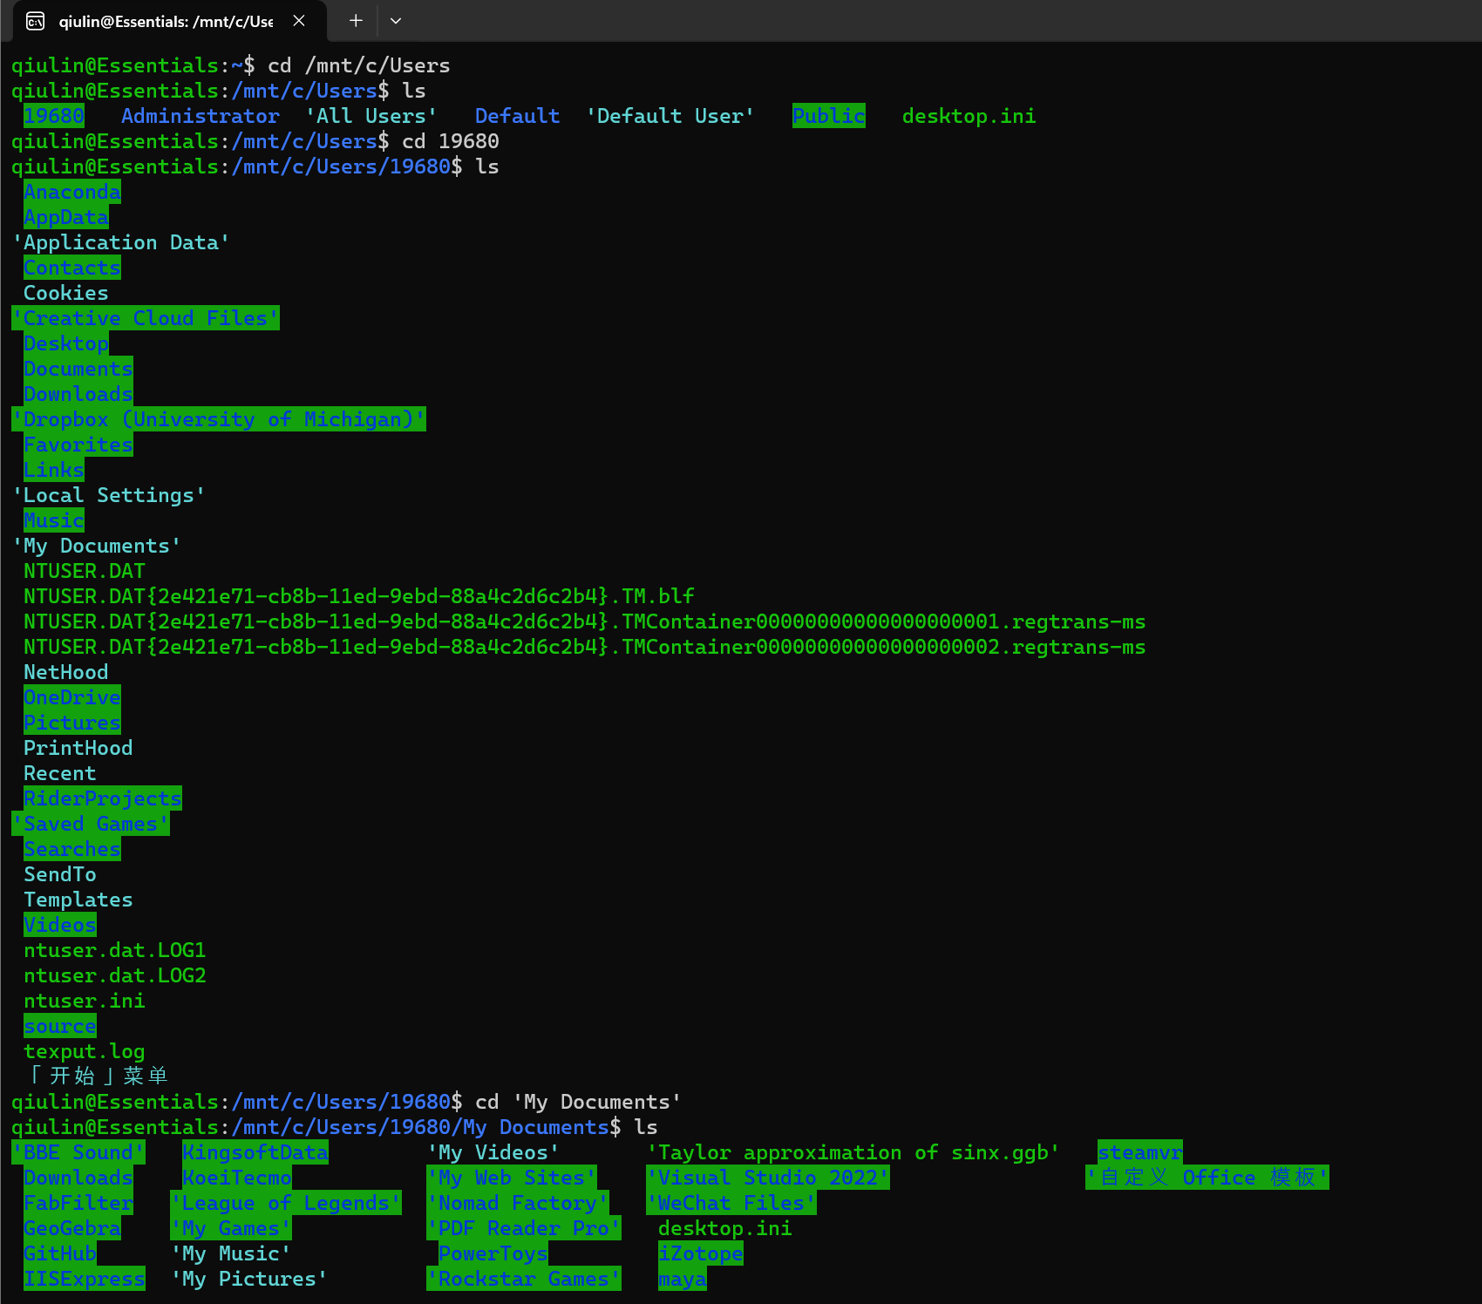Expand the new tab profile dropdown chevron

click(x=396, y=21)
